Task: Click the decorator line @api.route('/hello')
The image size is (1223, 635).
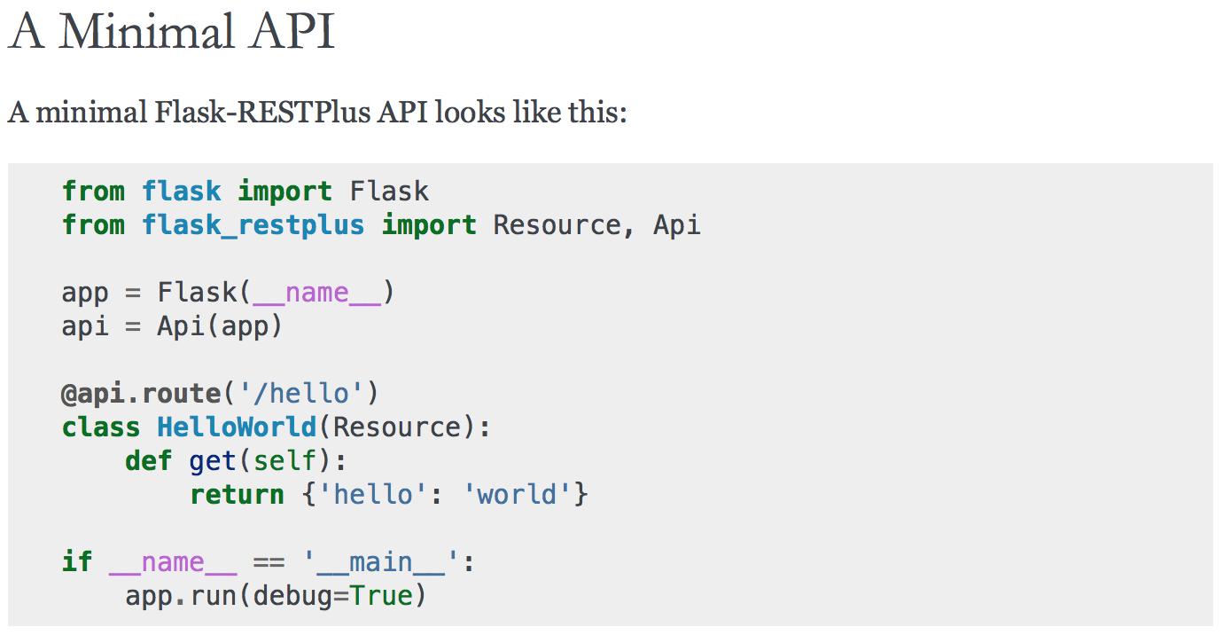Action: (x=220, y=393)
